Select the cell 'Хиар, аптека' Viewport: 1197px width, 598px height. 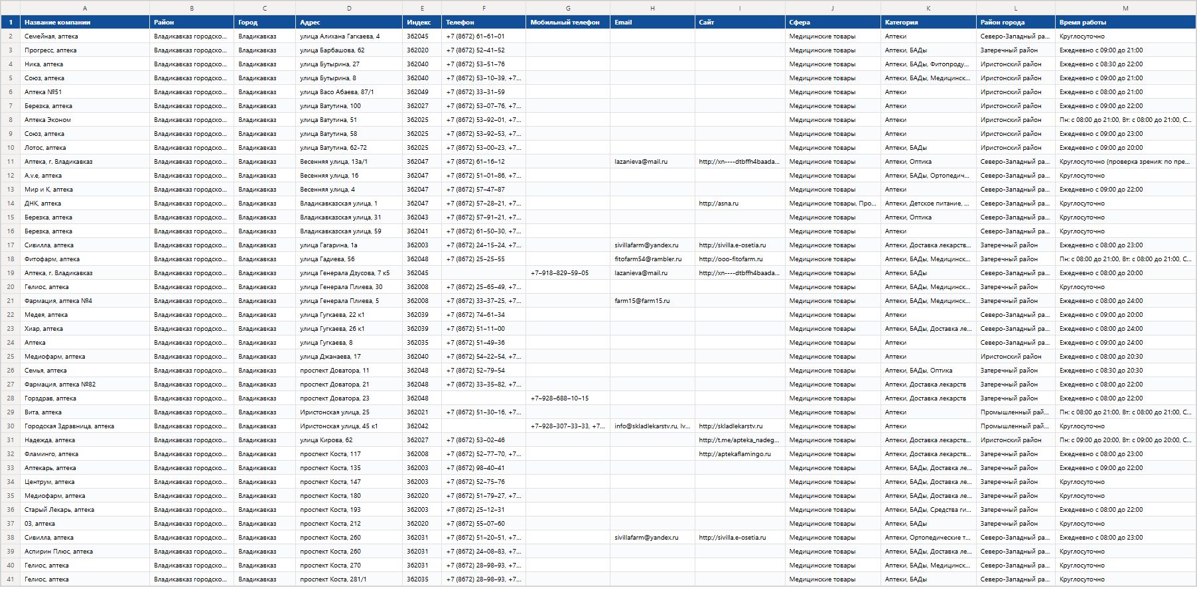pos(85,329)
